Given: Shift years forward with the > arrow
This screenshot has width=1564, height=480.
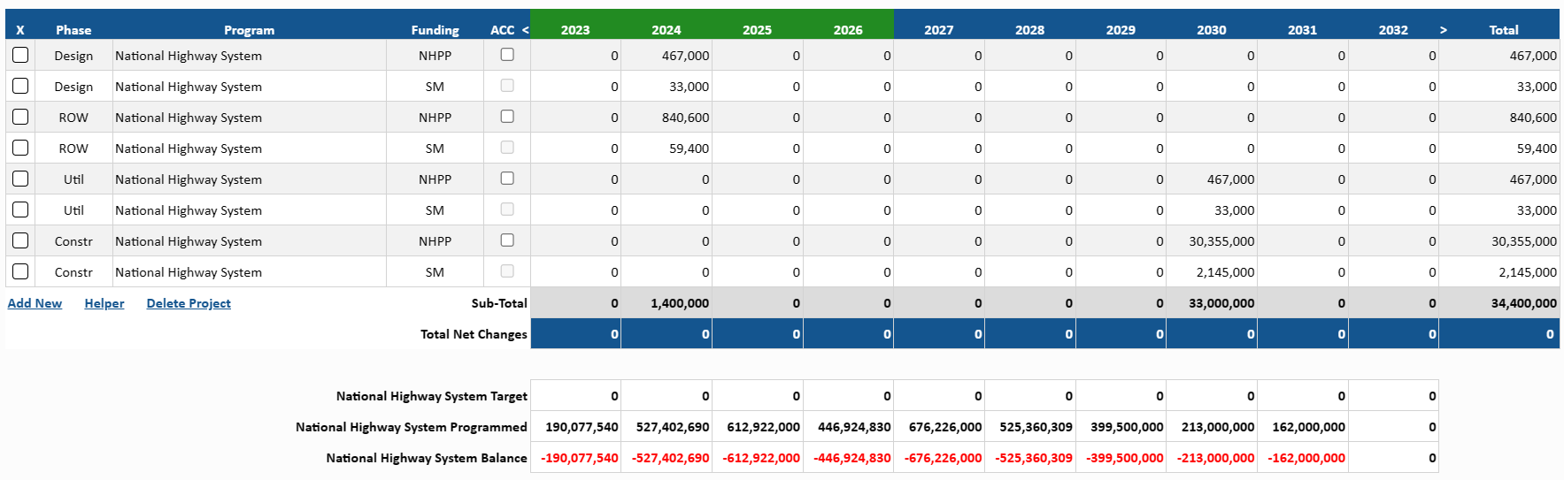Looking at the screenshot, I should pyautogui.click(x=1444, y=29).
